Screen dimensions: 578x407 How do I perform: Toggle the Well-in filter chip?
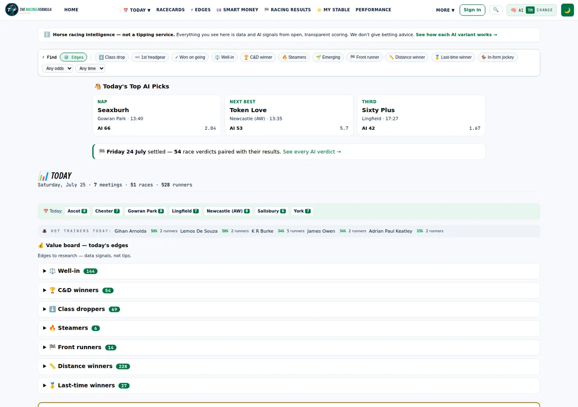pos(224,57)
